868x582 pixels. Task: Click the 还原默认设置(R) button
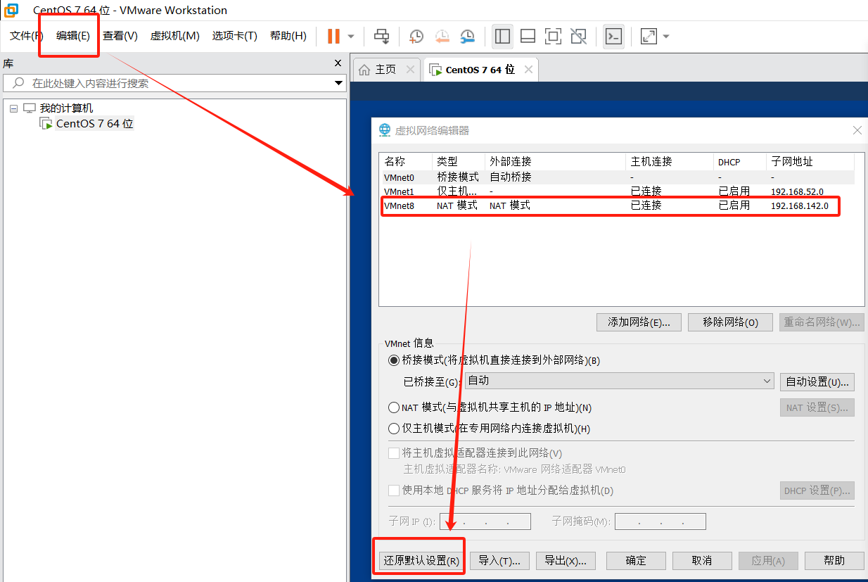coord(421,561)
